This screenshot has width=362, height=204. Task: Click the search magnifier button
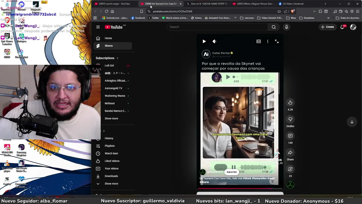pos(274,27)
